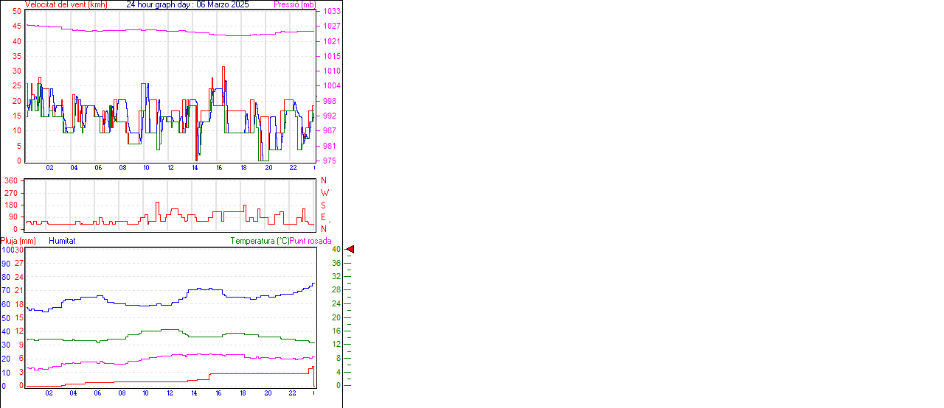
Task: Click the 'Pressió (mb)' axis label
Action: [294, 4]
